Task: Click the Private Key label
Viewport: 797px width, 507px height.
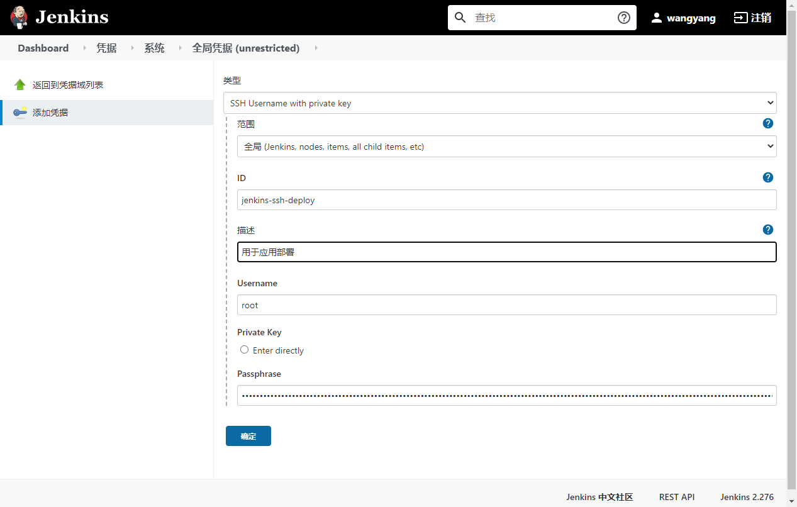Action: pos(259,332)
